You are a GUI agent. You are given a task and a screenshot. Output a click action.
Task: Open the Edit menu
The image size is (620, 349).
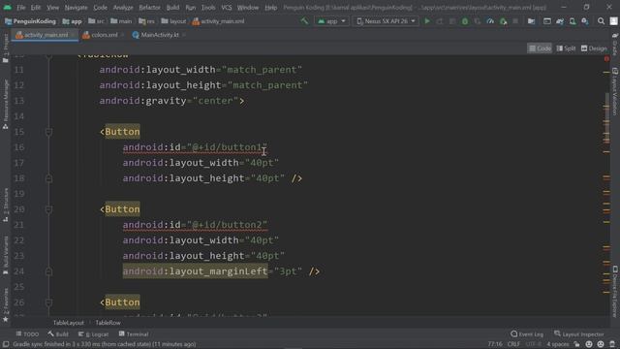pos(36,8)
